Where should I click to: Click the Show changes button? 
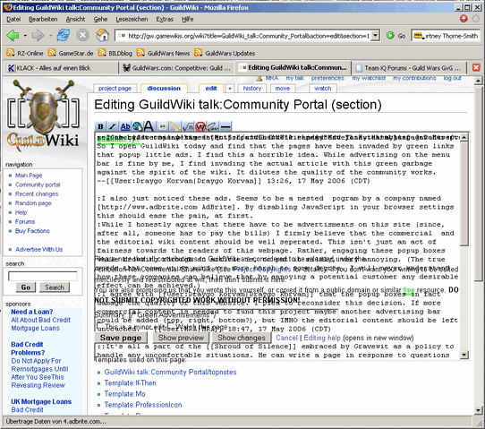click(242, 338)
